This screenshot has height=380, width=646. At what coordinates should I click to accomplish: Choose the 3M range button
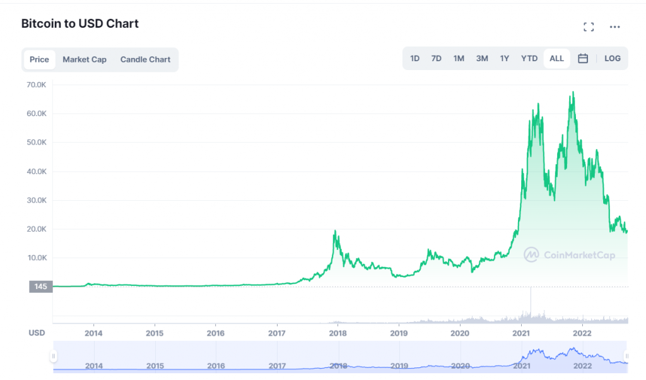pyautogui.click(x=481, y=58)
